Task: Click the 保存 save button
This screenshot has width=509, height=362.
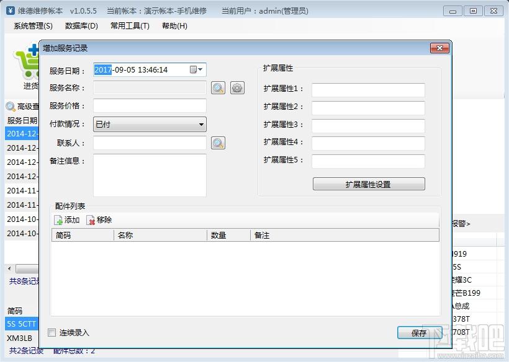Action: click(420, 333)
